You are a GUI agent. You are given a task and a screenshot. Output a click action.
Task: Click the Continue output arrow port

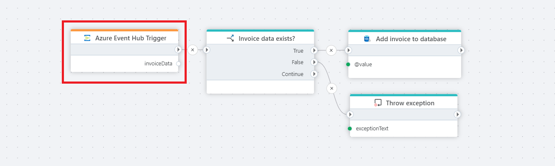click(314, 74)
